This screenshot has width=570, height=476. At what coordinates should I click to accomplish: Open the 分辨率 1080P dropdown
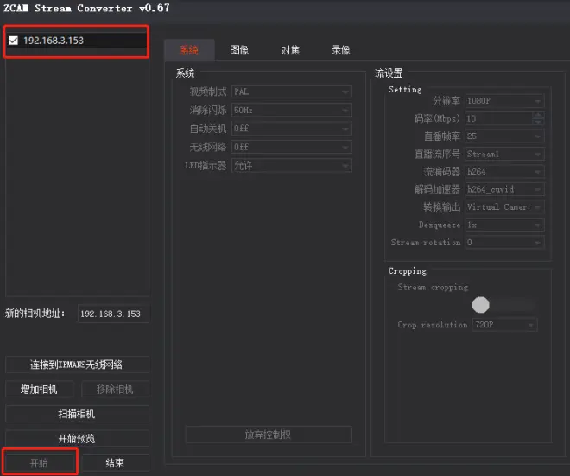tap(504, 101)
